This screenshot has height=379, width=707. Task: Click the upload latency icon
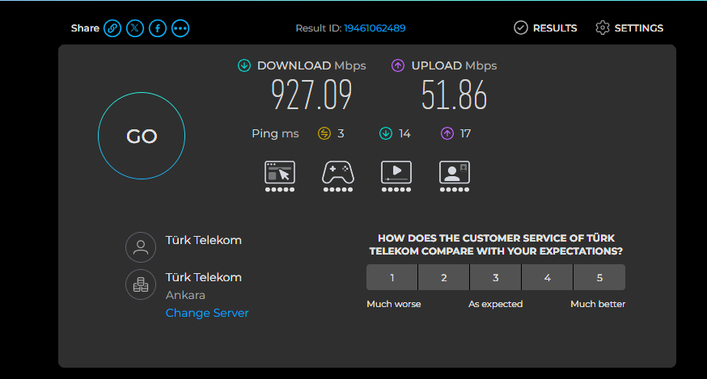tap(447, 133)
